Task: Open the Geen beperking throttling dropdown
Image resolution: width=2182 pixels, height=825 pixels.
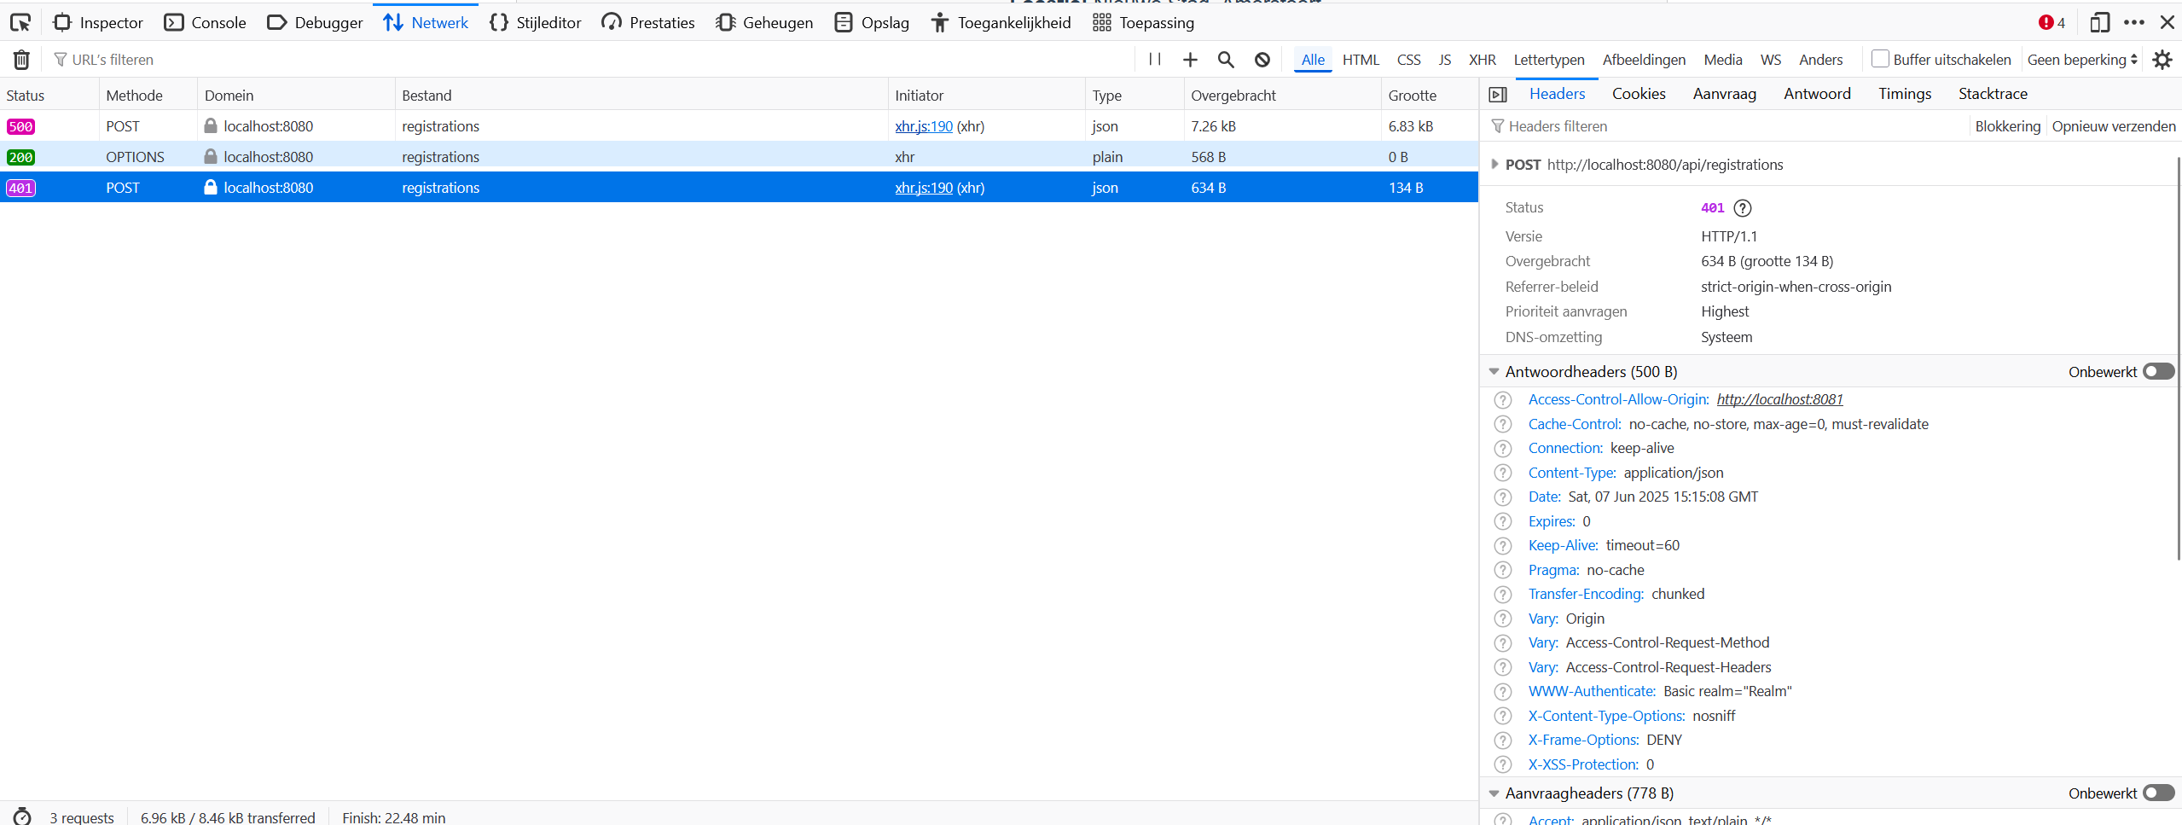Action: (x=2082, y=60)
